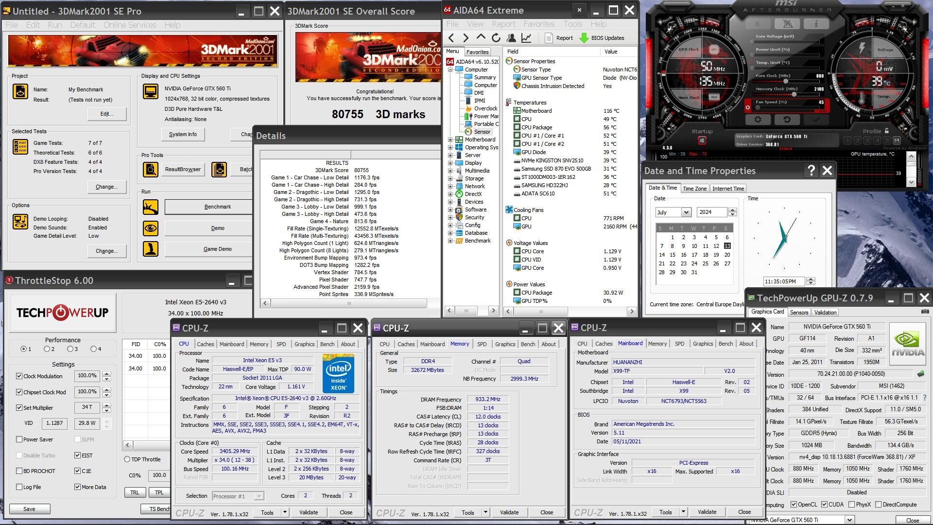Image resolution: width=933 pixels, height=525 pixels.
Task: Apply Afterburner settings with the checkmark
Action: 816,119
